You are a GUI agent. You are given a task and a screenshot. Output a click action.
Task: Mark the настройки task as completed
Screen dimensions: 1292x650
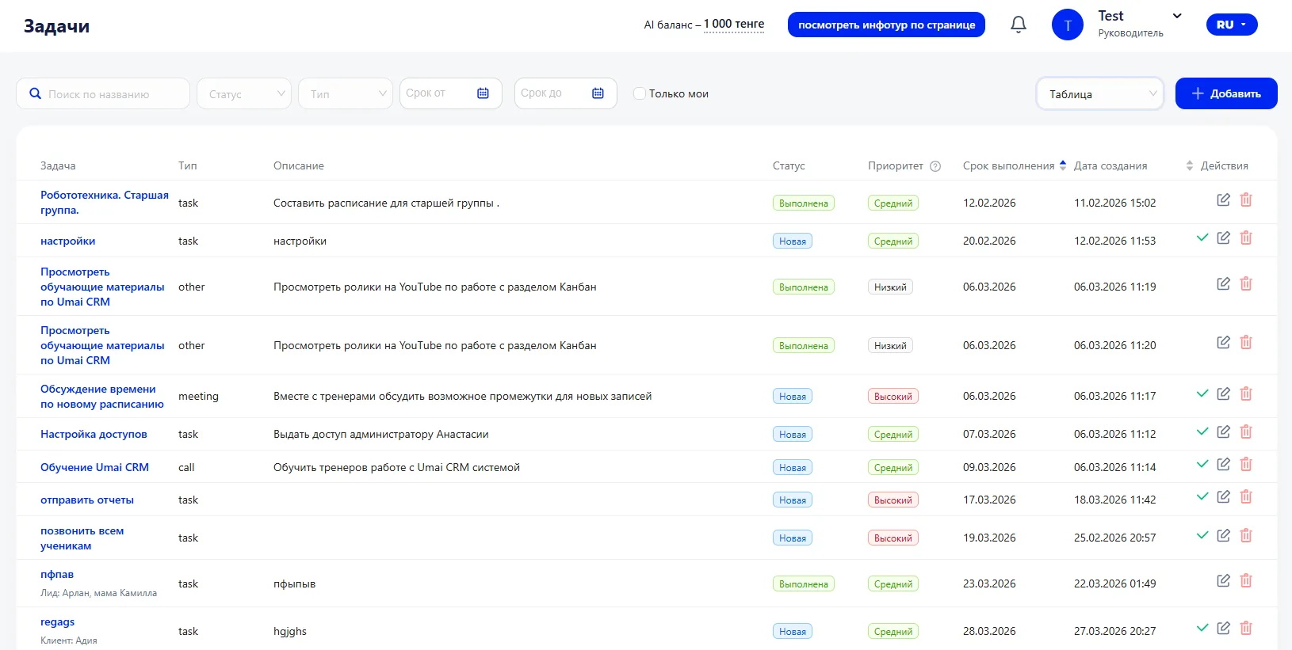pyautogui.click(x=1202, y=238)
